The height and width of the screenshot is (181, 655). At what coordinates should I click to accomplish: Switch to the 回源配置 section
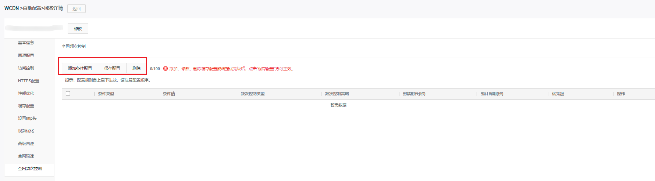tap(26, 55)
